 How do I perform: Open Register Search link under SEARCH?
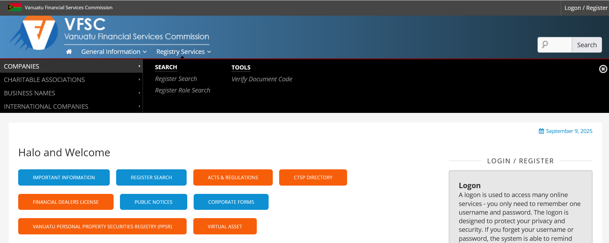[x=176, y=79]
